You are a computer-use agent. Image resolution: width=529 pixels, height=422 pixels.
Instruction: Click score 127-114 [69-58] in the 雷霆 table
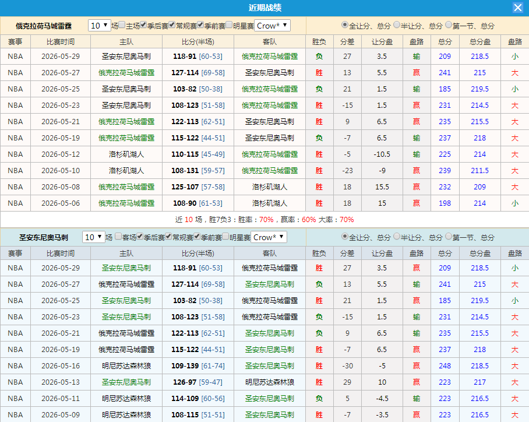(198, 73)
